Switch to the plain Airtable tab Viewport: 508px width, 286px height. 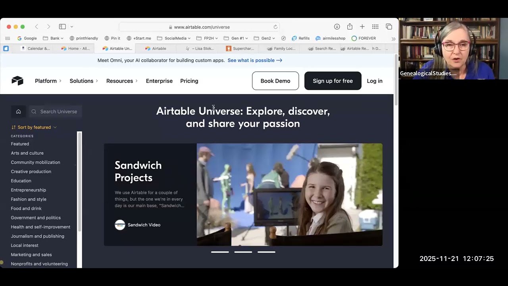point(156,48)
